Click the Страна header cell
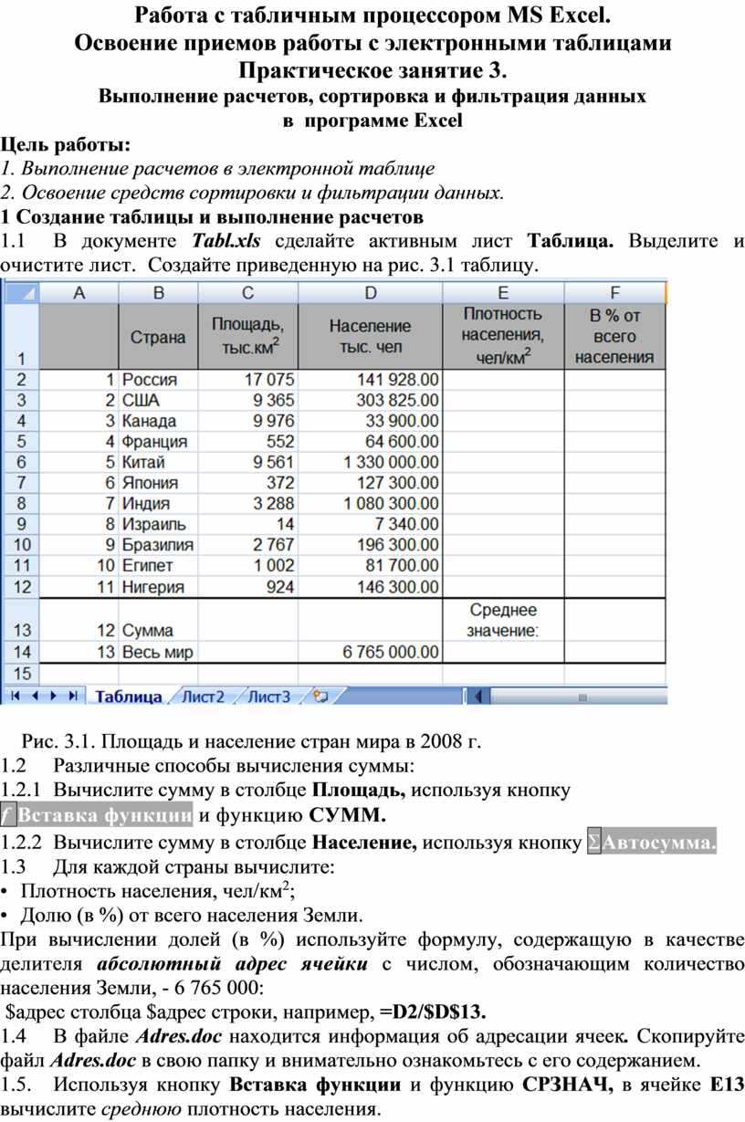Image resolution: width=745 pixels, height=1122 pixels. 158,336
